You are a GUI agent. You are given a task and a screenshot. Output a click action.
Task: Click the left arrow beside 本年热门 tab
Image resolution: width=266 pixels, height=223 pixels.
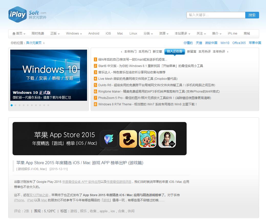[121, 52]
